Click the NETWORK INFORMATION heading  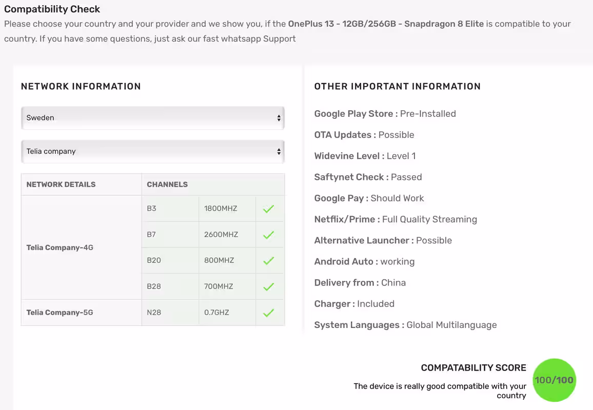click(x=81, y=87)
